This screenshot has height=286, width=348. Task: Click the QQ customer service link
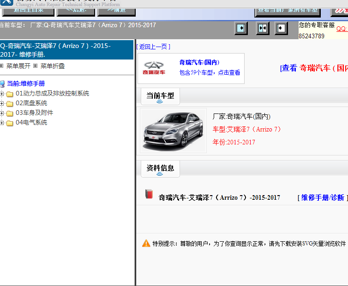[x=342, y=29]
